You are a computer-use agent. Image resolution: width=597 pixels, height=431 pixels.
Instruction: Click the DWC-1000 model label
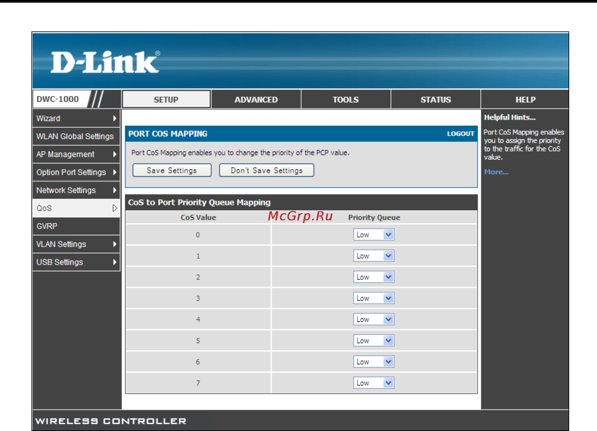(58, 99)
